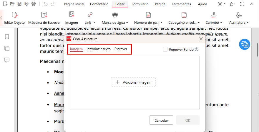
Task: Click the Carimbo stamp icon
Action: click(214, 15)
